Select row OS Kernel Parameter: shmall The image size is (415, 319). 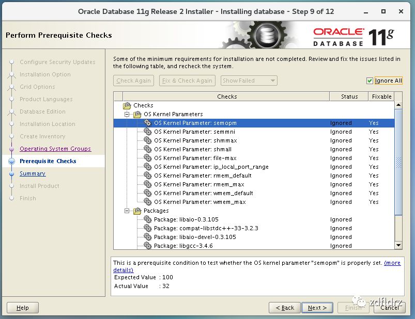254,149
